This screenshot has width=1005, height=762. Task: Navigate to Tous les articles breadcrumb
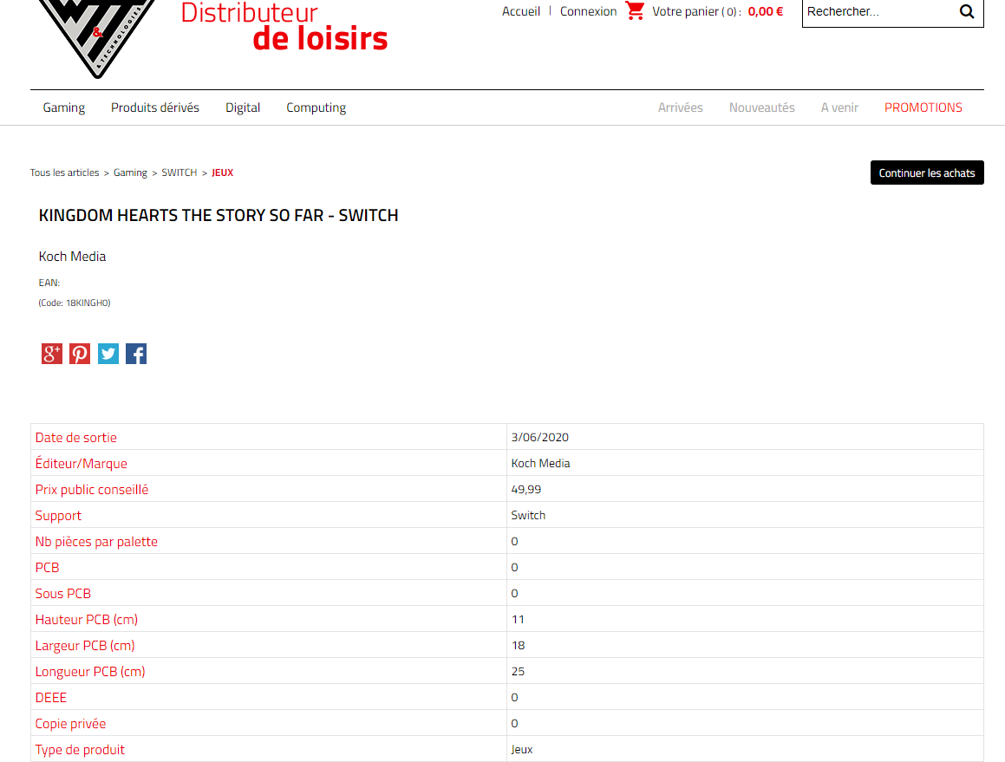pyautogui.click(x=65, y=173)
